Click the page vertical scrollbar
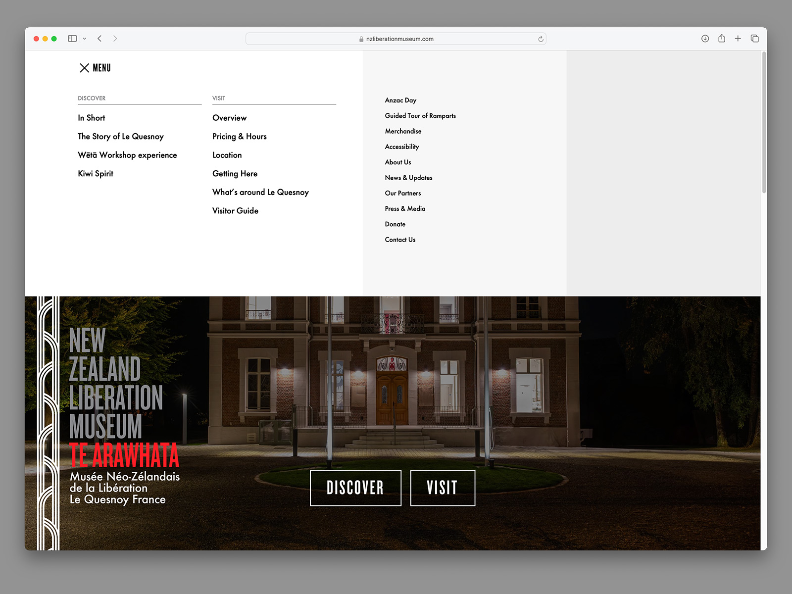The height and width of the screenshot is (594, 792). click(764, 122)
